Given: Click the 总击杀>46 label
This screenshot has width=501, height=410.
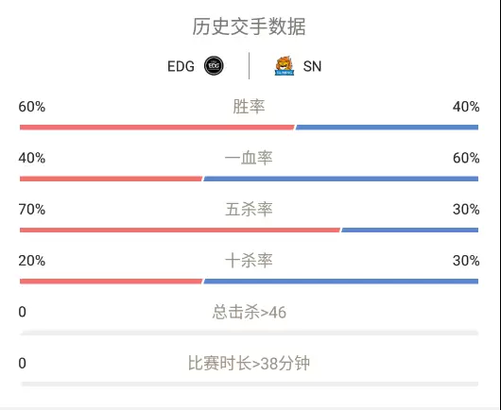Looking at the screenshot, I should tap(249, 312).
